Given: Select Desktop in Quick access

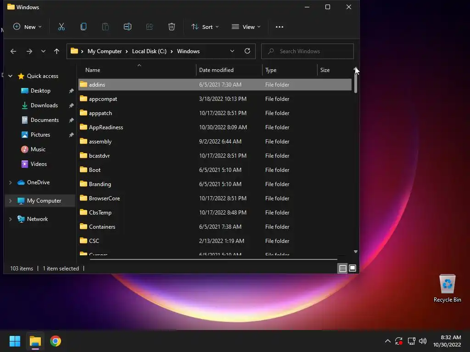Looking at the screenshot, I should coord(40,91).
